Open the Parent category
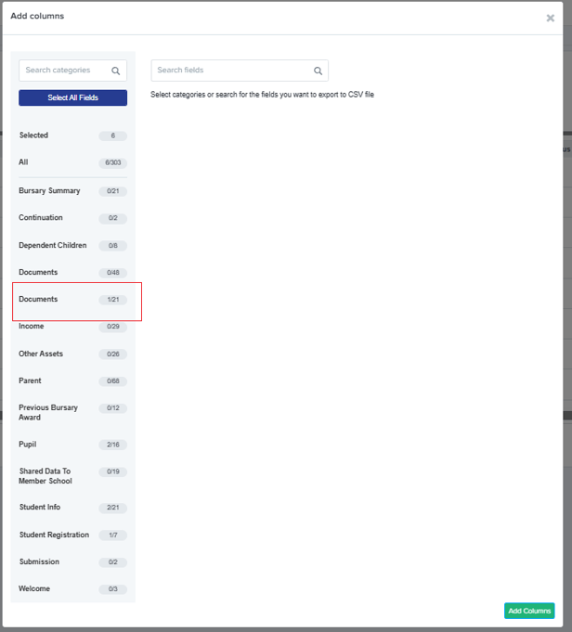 pos(72,380)
